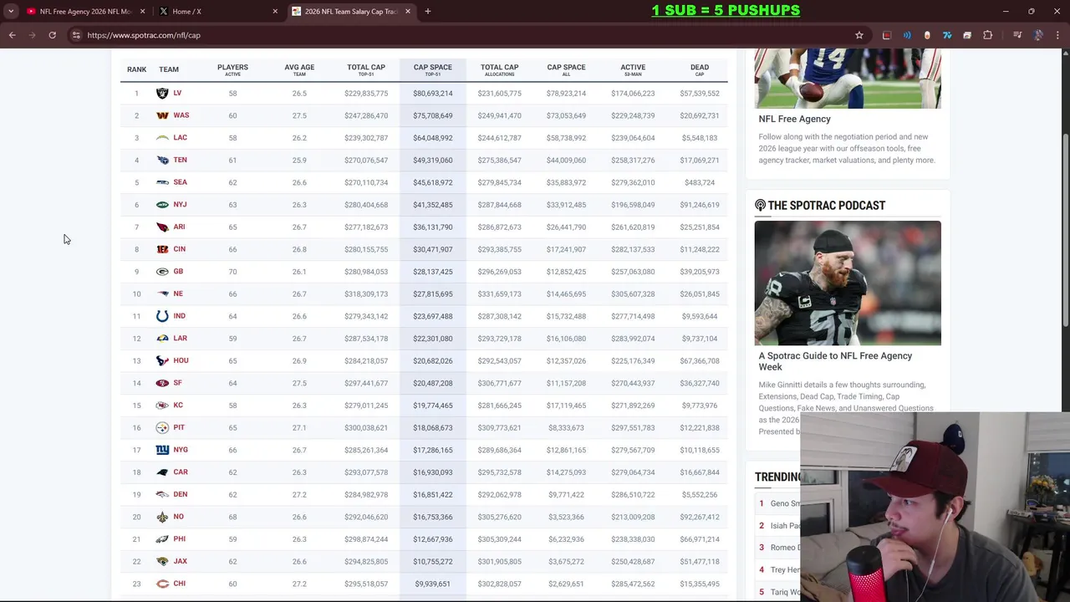Open the Spotrac Podcast player thumbnail image
1070x602 pixels.
click(x=848, y=283)
